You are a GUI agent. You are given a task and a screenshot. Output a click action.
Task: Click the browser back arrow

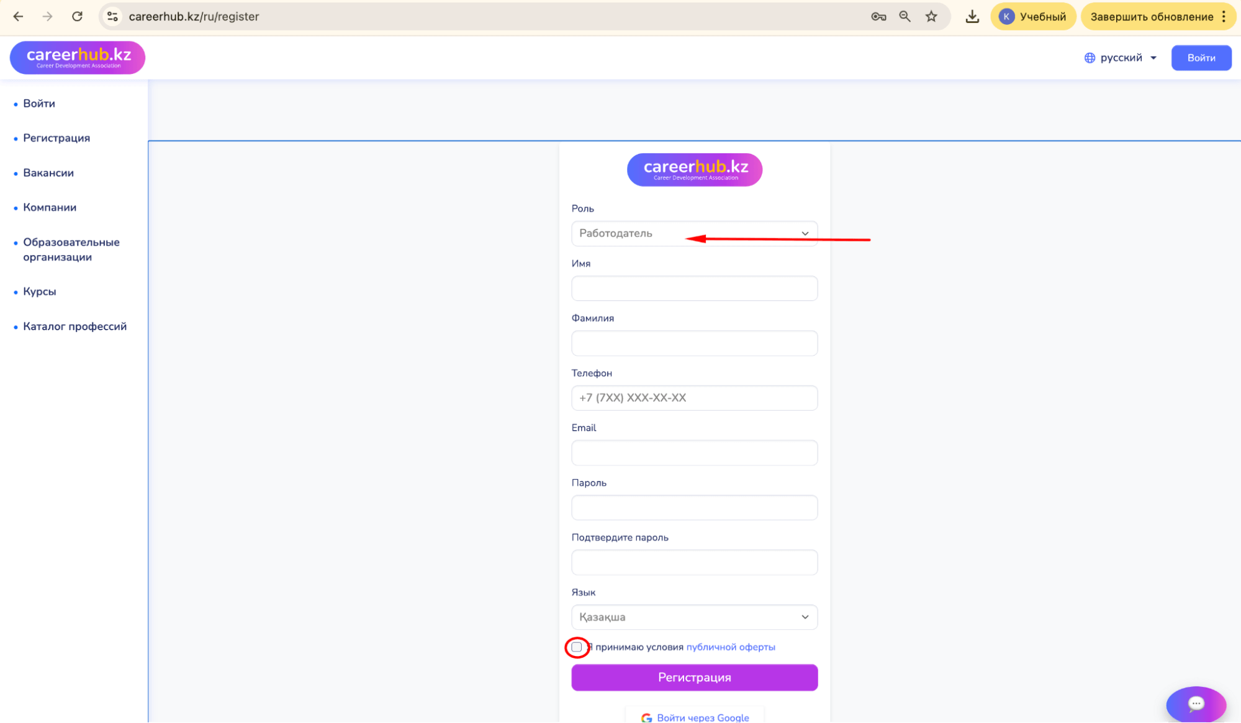point(18,17)
